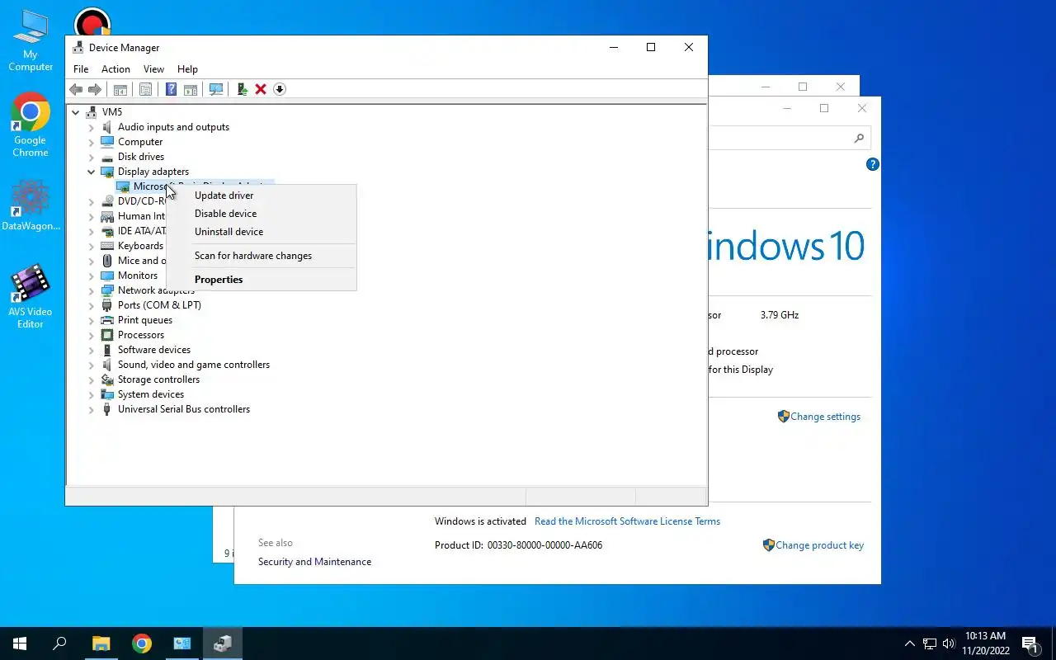The width and height of the screenshot is (1056, 660).
Task: Open File Explorer from the taskbar
Action: click(x=101, y=643)
